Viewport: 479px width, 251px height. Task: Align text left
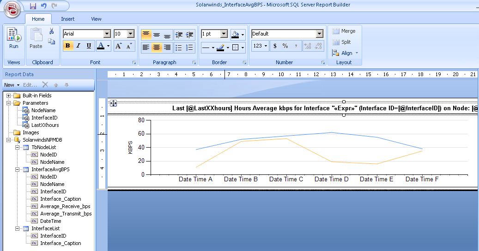[x=146, y=47]
